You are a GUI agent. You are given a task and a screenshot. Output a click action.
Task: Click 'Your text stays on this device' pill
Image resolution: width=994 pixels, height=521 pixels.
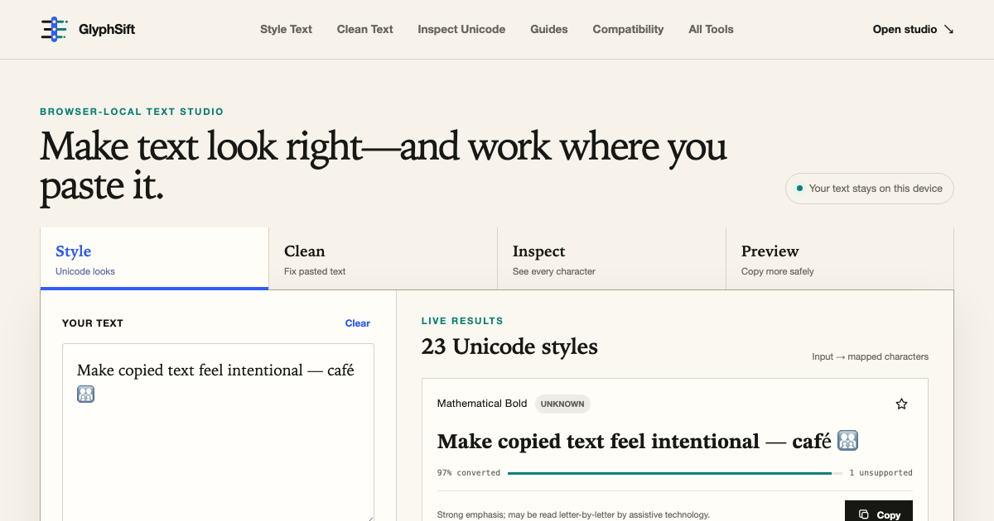(x=869, y=189)
